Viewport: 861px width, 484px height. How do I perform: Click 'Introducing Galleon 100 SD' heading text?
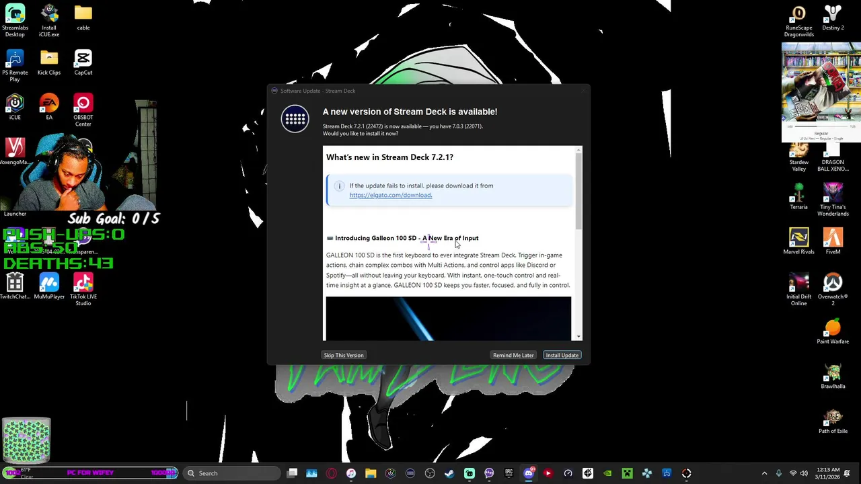pos(407,238)
